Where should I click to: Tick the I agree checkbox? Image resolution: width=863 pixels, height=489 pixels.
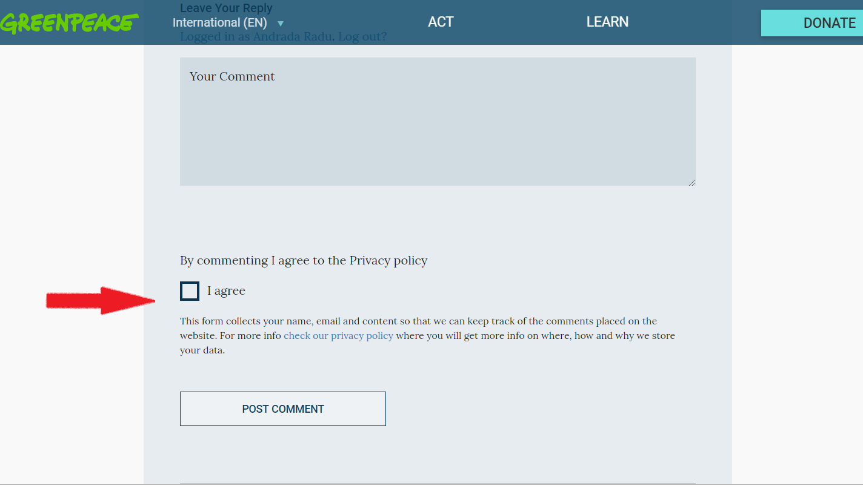(x=190, y=291)
